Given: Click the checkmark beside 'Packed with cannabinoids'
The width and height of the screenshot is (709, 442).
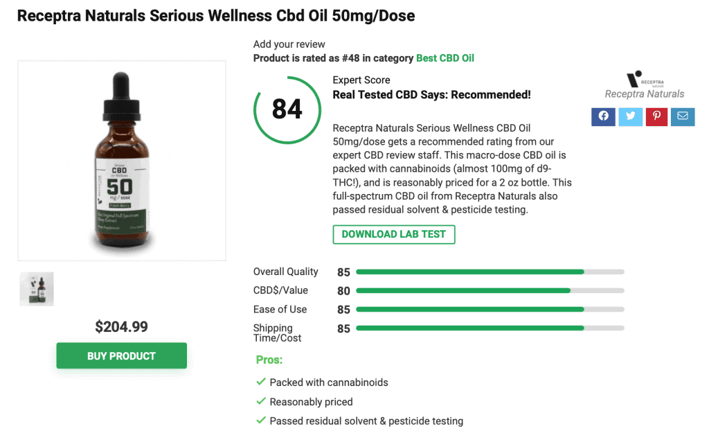Looking at the screenshot, I should click(x=261, y=382).
